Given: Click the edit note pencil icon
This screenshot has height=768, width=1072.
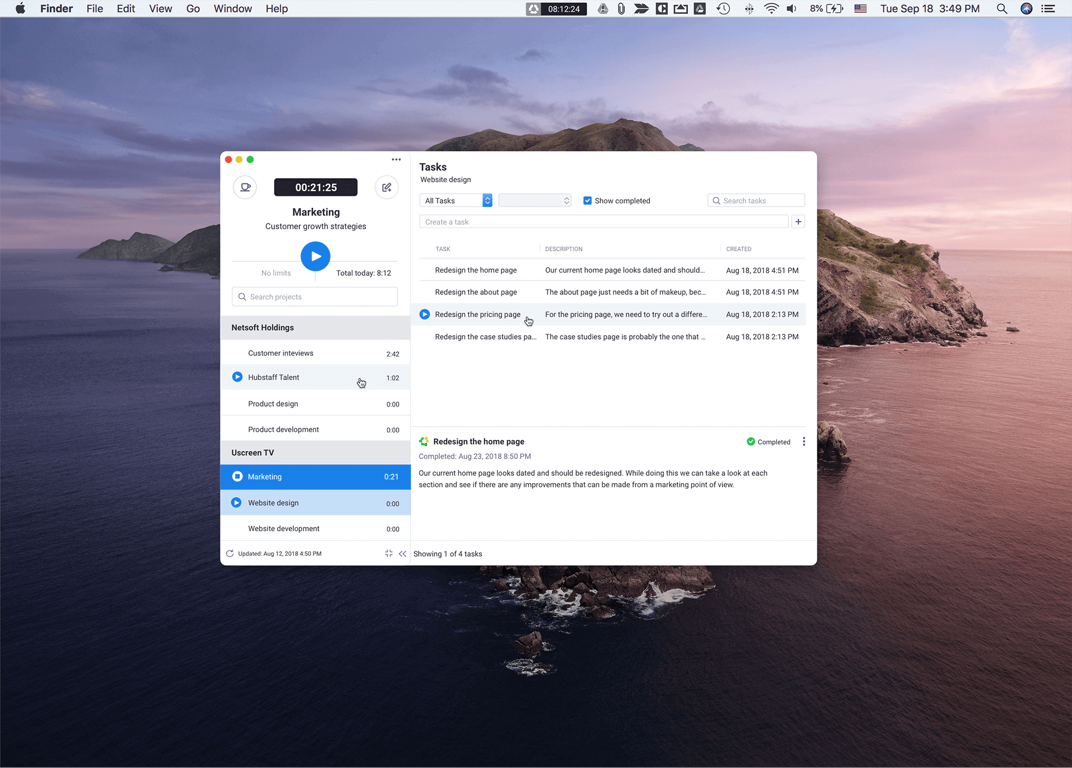Looking at the screenshot, I should coord(386,187).
